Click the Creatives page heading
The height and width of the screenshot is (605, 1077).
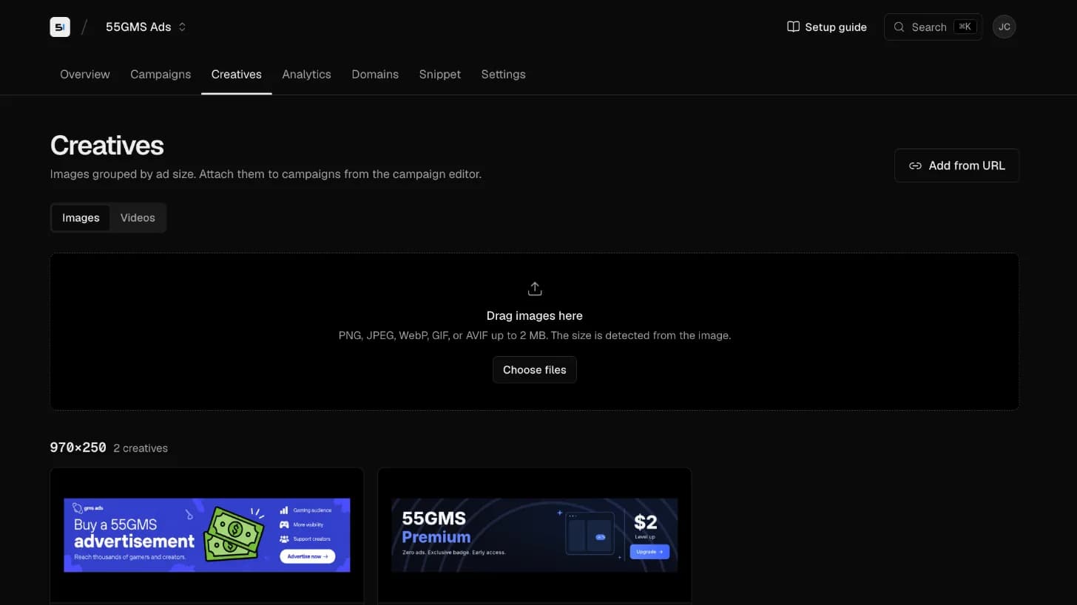click(107, 146)
